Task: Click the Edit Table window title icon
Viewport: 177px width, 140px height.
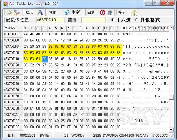Action: coord(5,4)
